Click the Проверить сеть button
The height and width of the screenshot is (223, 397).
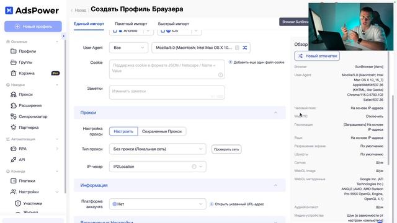226,149
